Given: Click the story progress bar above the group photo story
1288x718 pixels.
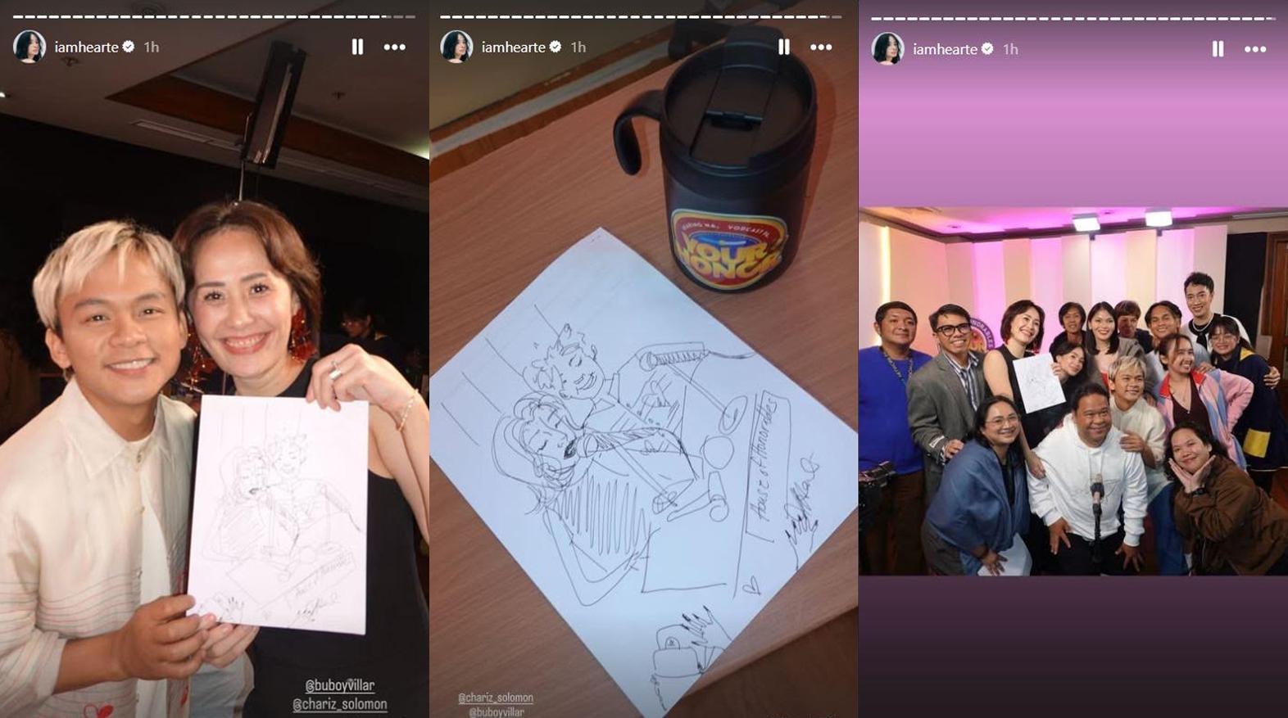Looking at the screenshot, I should (x=1073, y=18).
